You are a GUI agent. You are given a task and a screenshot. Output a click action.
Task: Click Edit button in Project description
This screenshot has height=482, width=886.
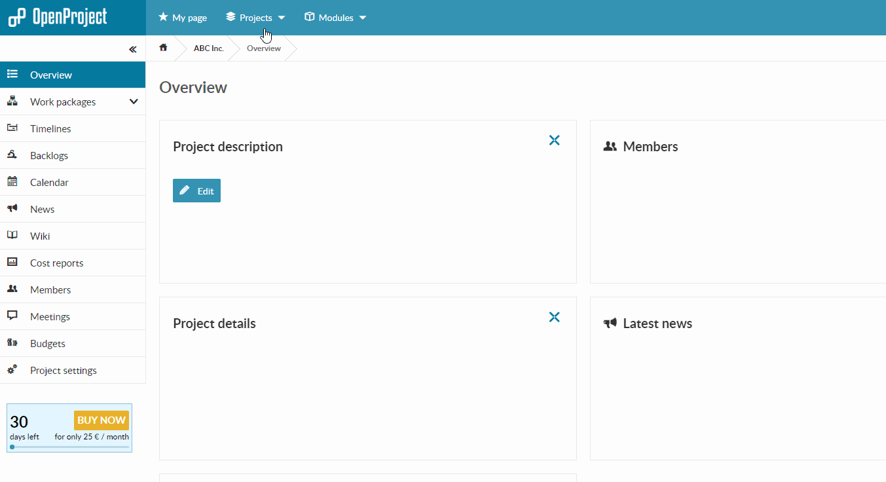[196, 191]
